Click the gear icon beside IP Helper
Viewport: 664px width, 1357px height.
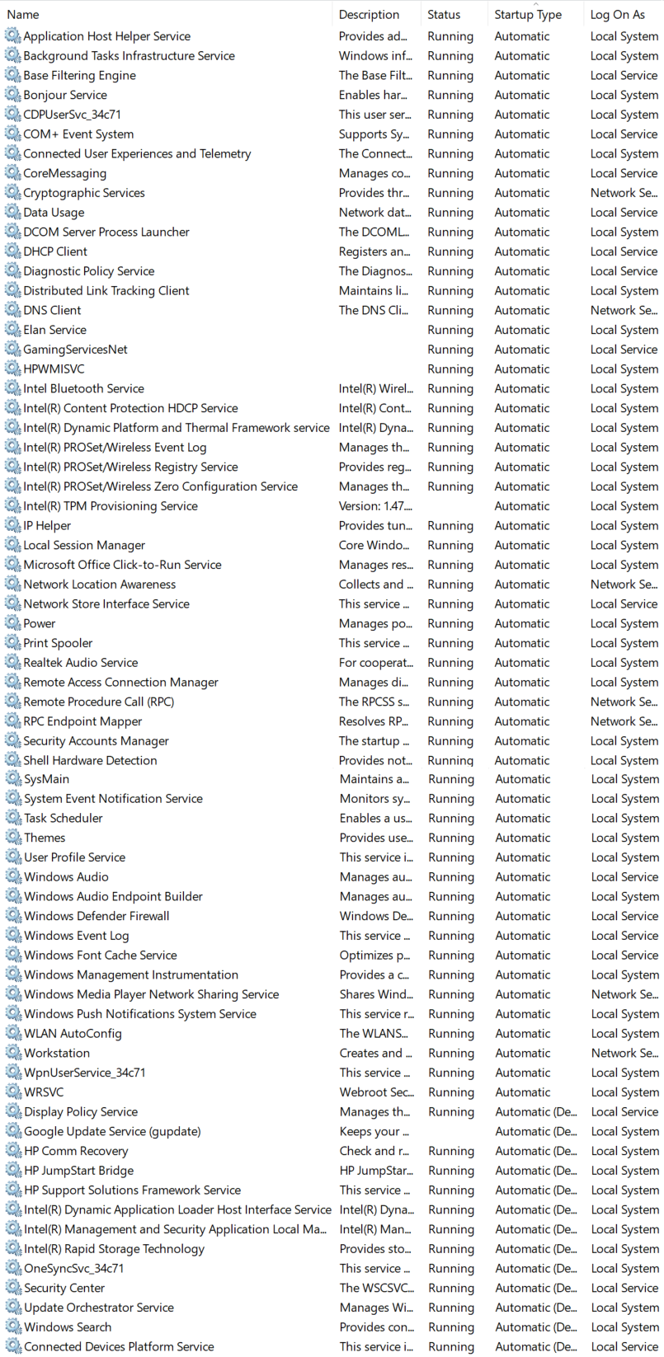(12, 525)
